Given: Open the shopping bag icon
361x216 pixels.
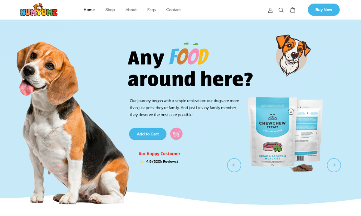Looking at the screenshot, I should point(292,10).
